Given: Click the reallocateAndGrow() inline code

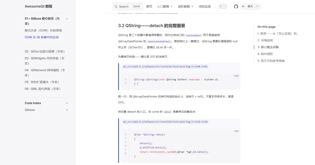Looking at the screenshot, I should (x=159, y=42).
